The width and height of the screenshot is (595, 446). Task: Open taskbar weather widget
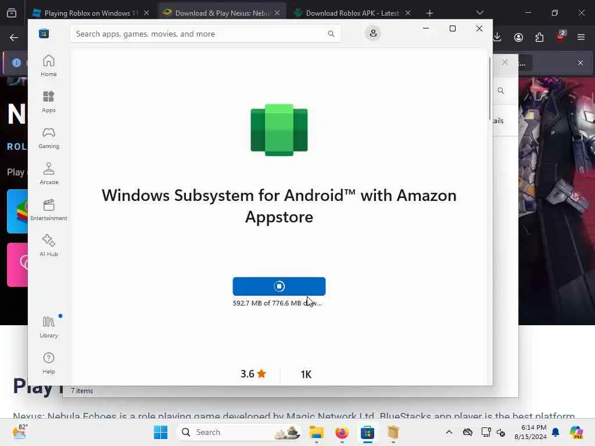20,431
